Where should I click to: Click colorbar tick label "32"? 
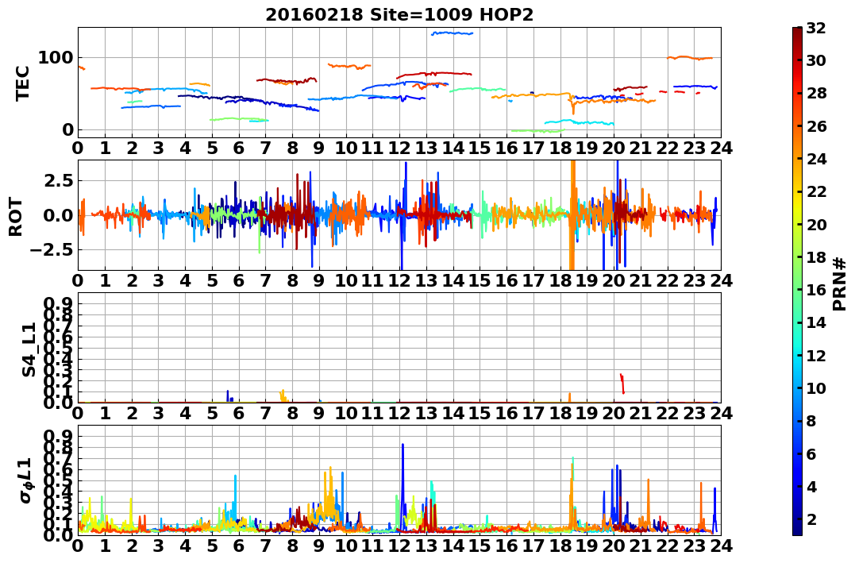point(816,28)
